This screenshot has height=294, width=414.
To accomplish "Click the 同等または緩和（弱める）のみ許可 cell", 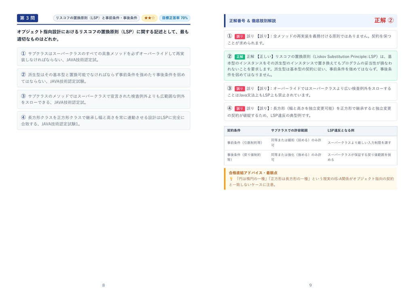I will pos(296,143).
